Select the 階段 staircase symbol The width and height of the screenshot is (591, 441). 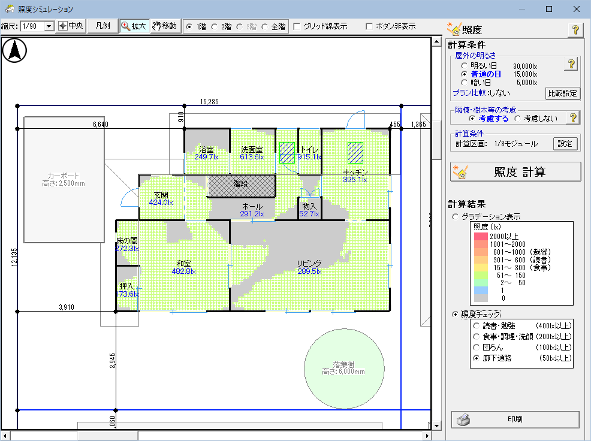coord(241,186)
